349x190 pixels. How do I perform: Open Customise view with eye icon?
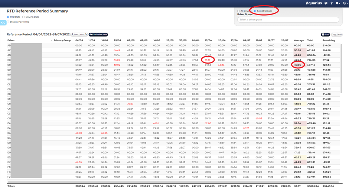pos(98,35)
